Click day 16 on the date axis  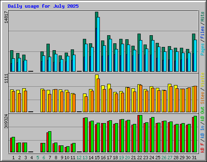pos(103,158)
